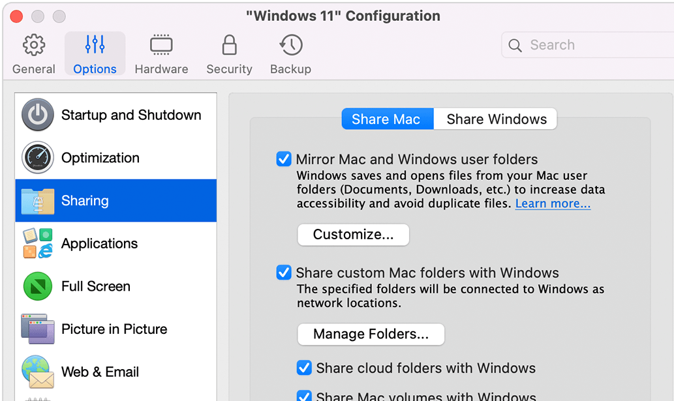Viewport: 674px width, 401px height.
Task: Toggle Share cloud folders with Windows
Action: pyautogui.click(x=304, y=368)
